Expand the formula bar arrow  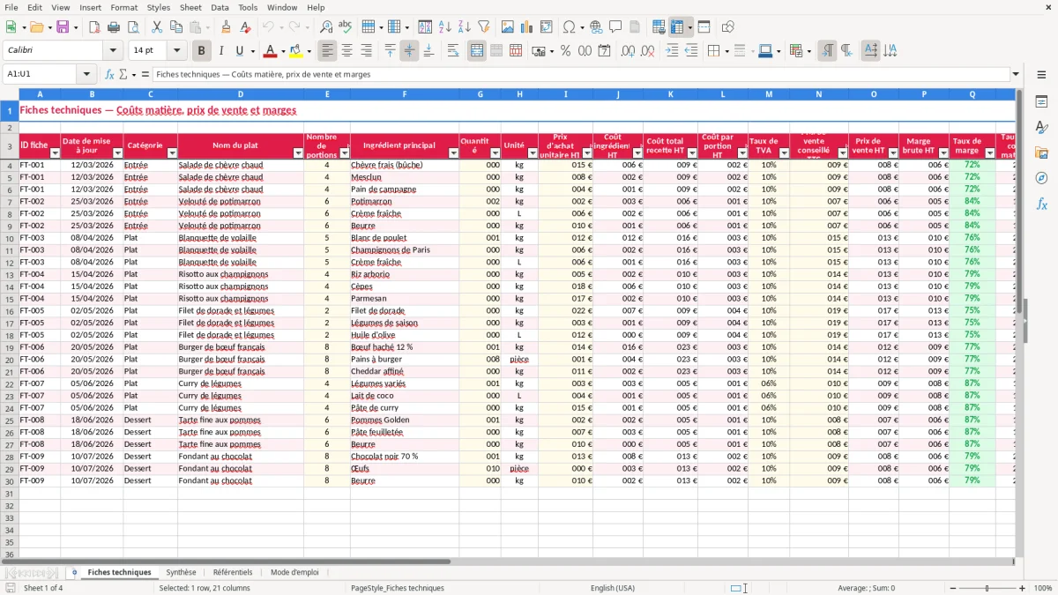[x=1016, y=74]
